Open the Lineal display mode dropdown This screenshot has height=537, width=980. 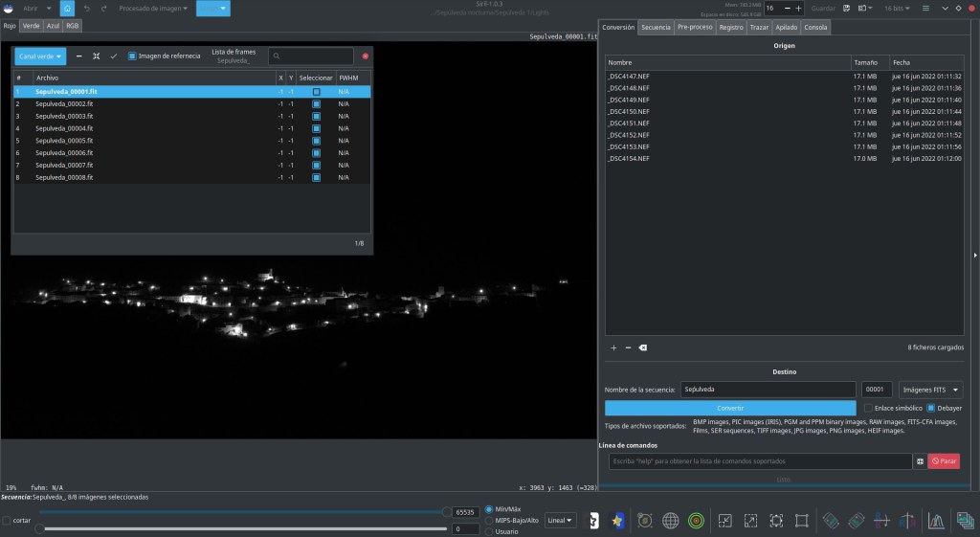[x=561, y=521]
